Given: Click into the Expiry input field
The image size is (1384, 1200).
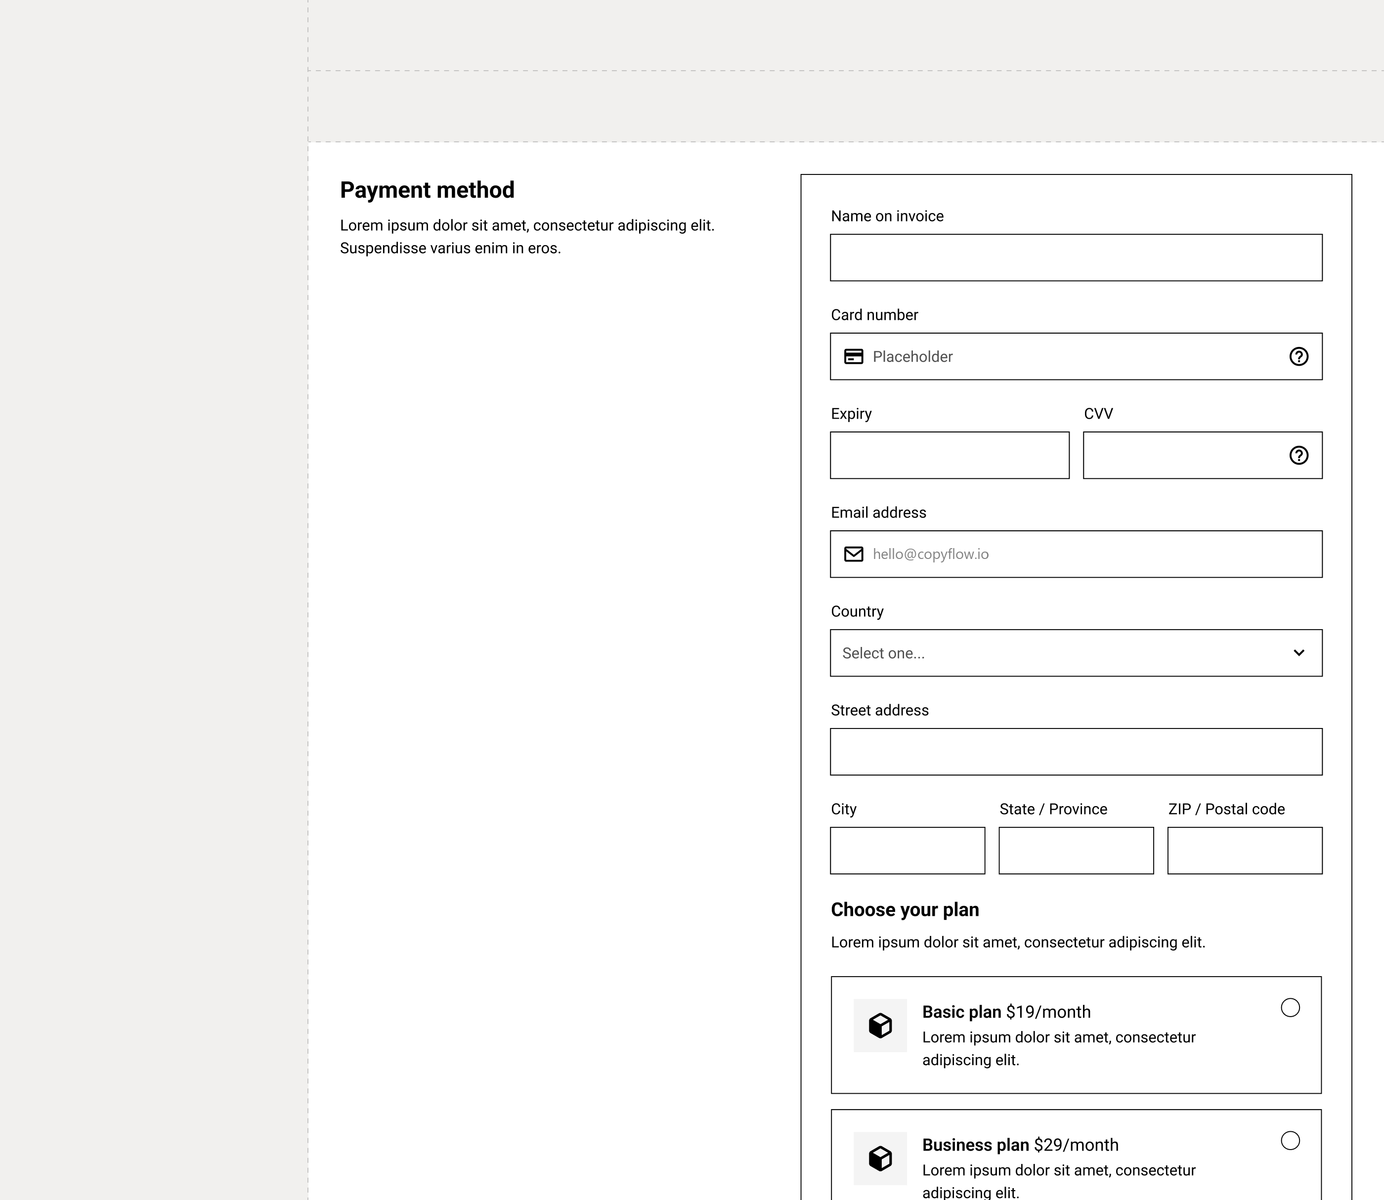Looking at the screenshot, I should click(x=950, y=455).
